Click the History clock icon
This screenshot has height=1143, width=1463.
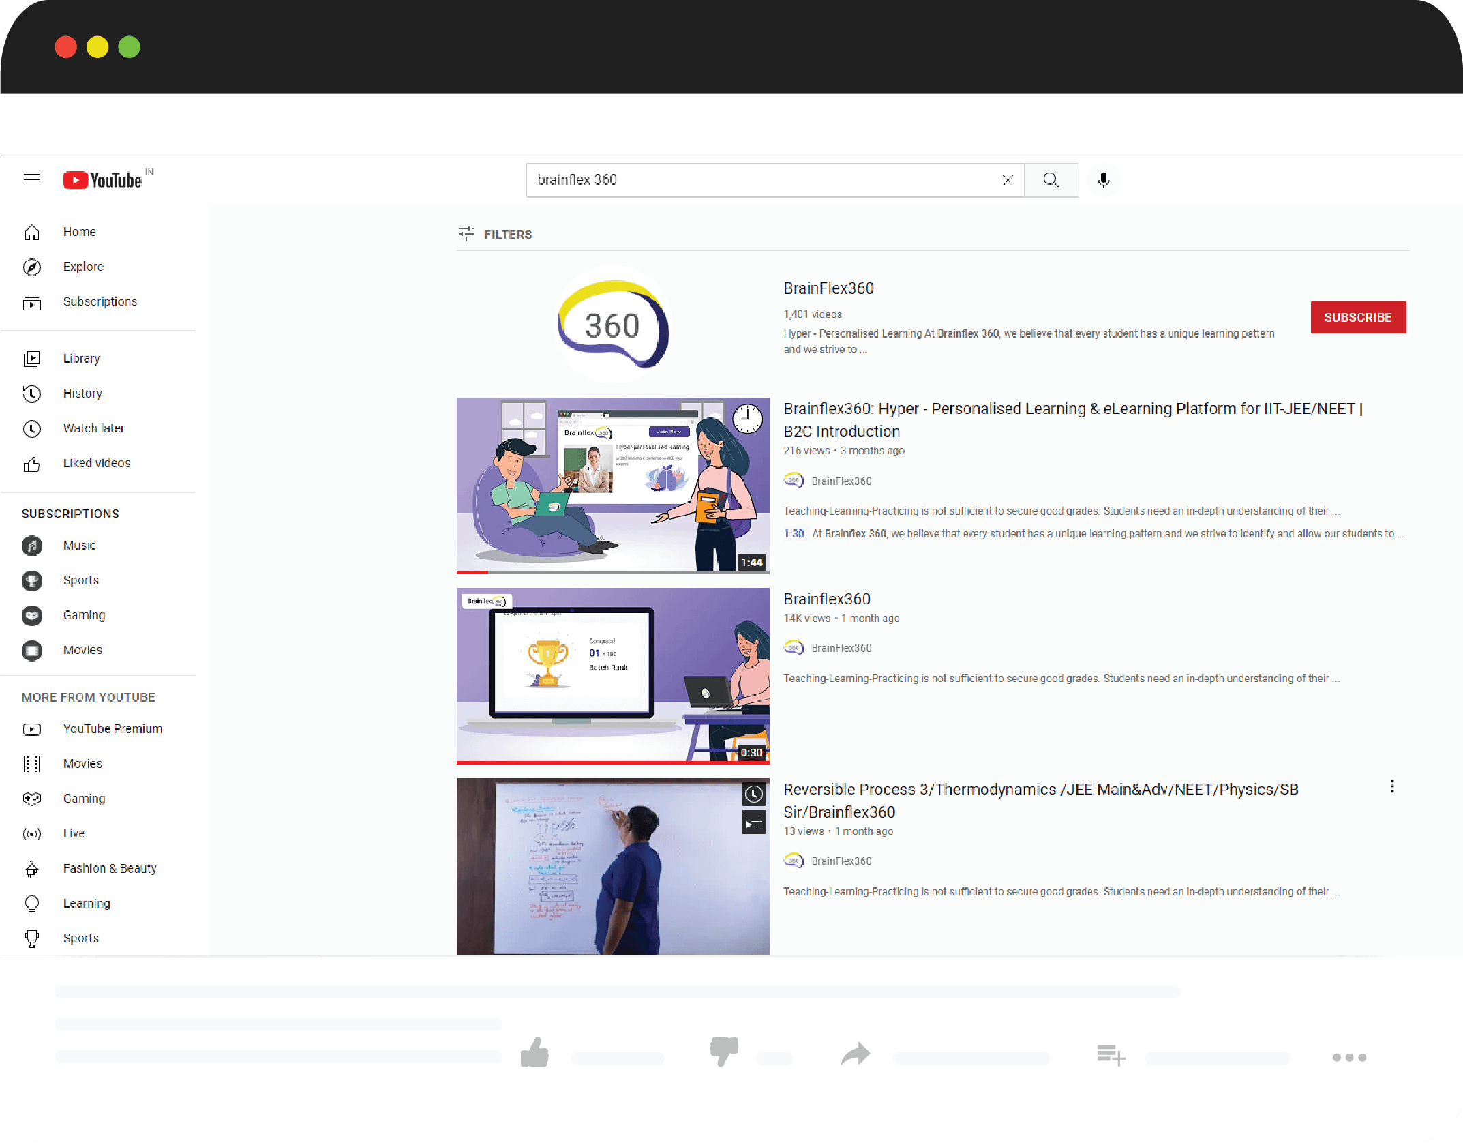tap(31, 394)
